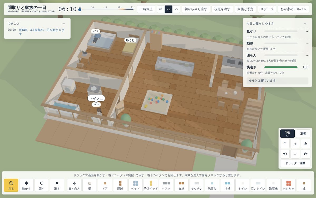Screen dimensions: 316x198
Task: Click the トイレ… speech bubble
Action: [x=96, y=98]
